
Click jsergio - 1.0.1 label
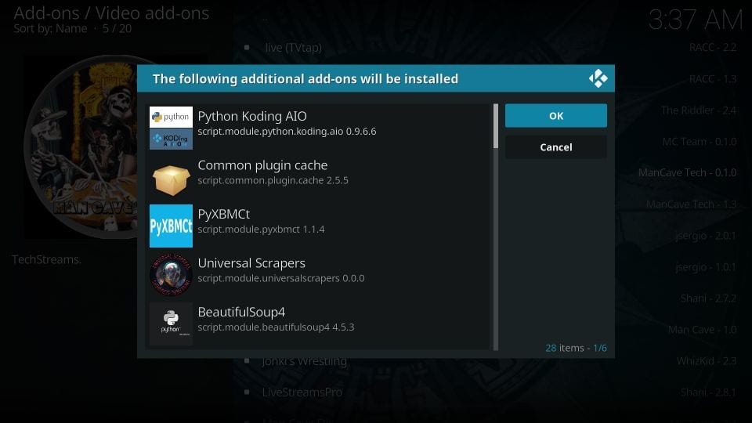click(706, 267)
